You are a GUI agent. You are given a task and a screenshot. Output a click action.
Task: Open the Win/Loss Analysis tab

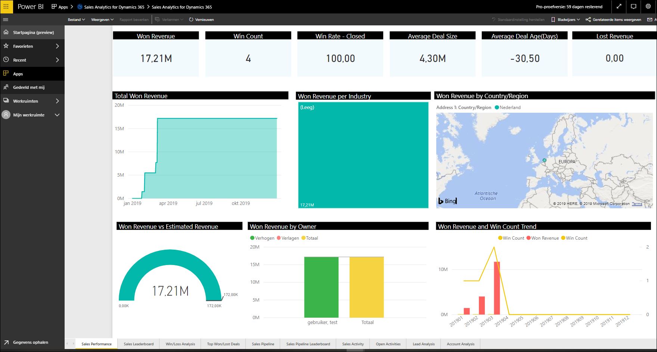[180, 344]
